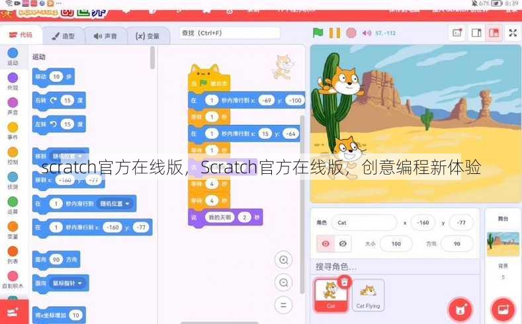Image resolution: width=522 pixels, height=324 pixels.
Task: Edit the 2 seconds value in the say block
Action: pyautogui.click(x=245, y=218)
